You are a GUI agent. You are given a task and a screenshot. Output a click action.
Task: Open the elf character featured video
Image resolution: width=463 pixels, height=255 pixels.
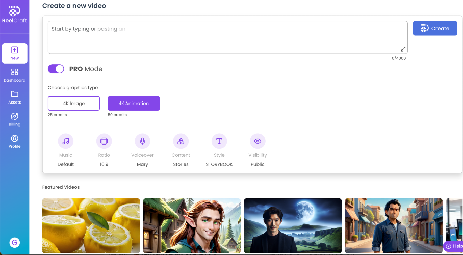[x=192, y=226]
